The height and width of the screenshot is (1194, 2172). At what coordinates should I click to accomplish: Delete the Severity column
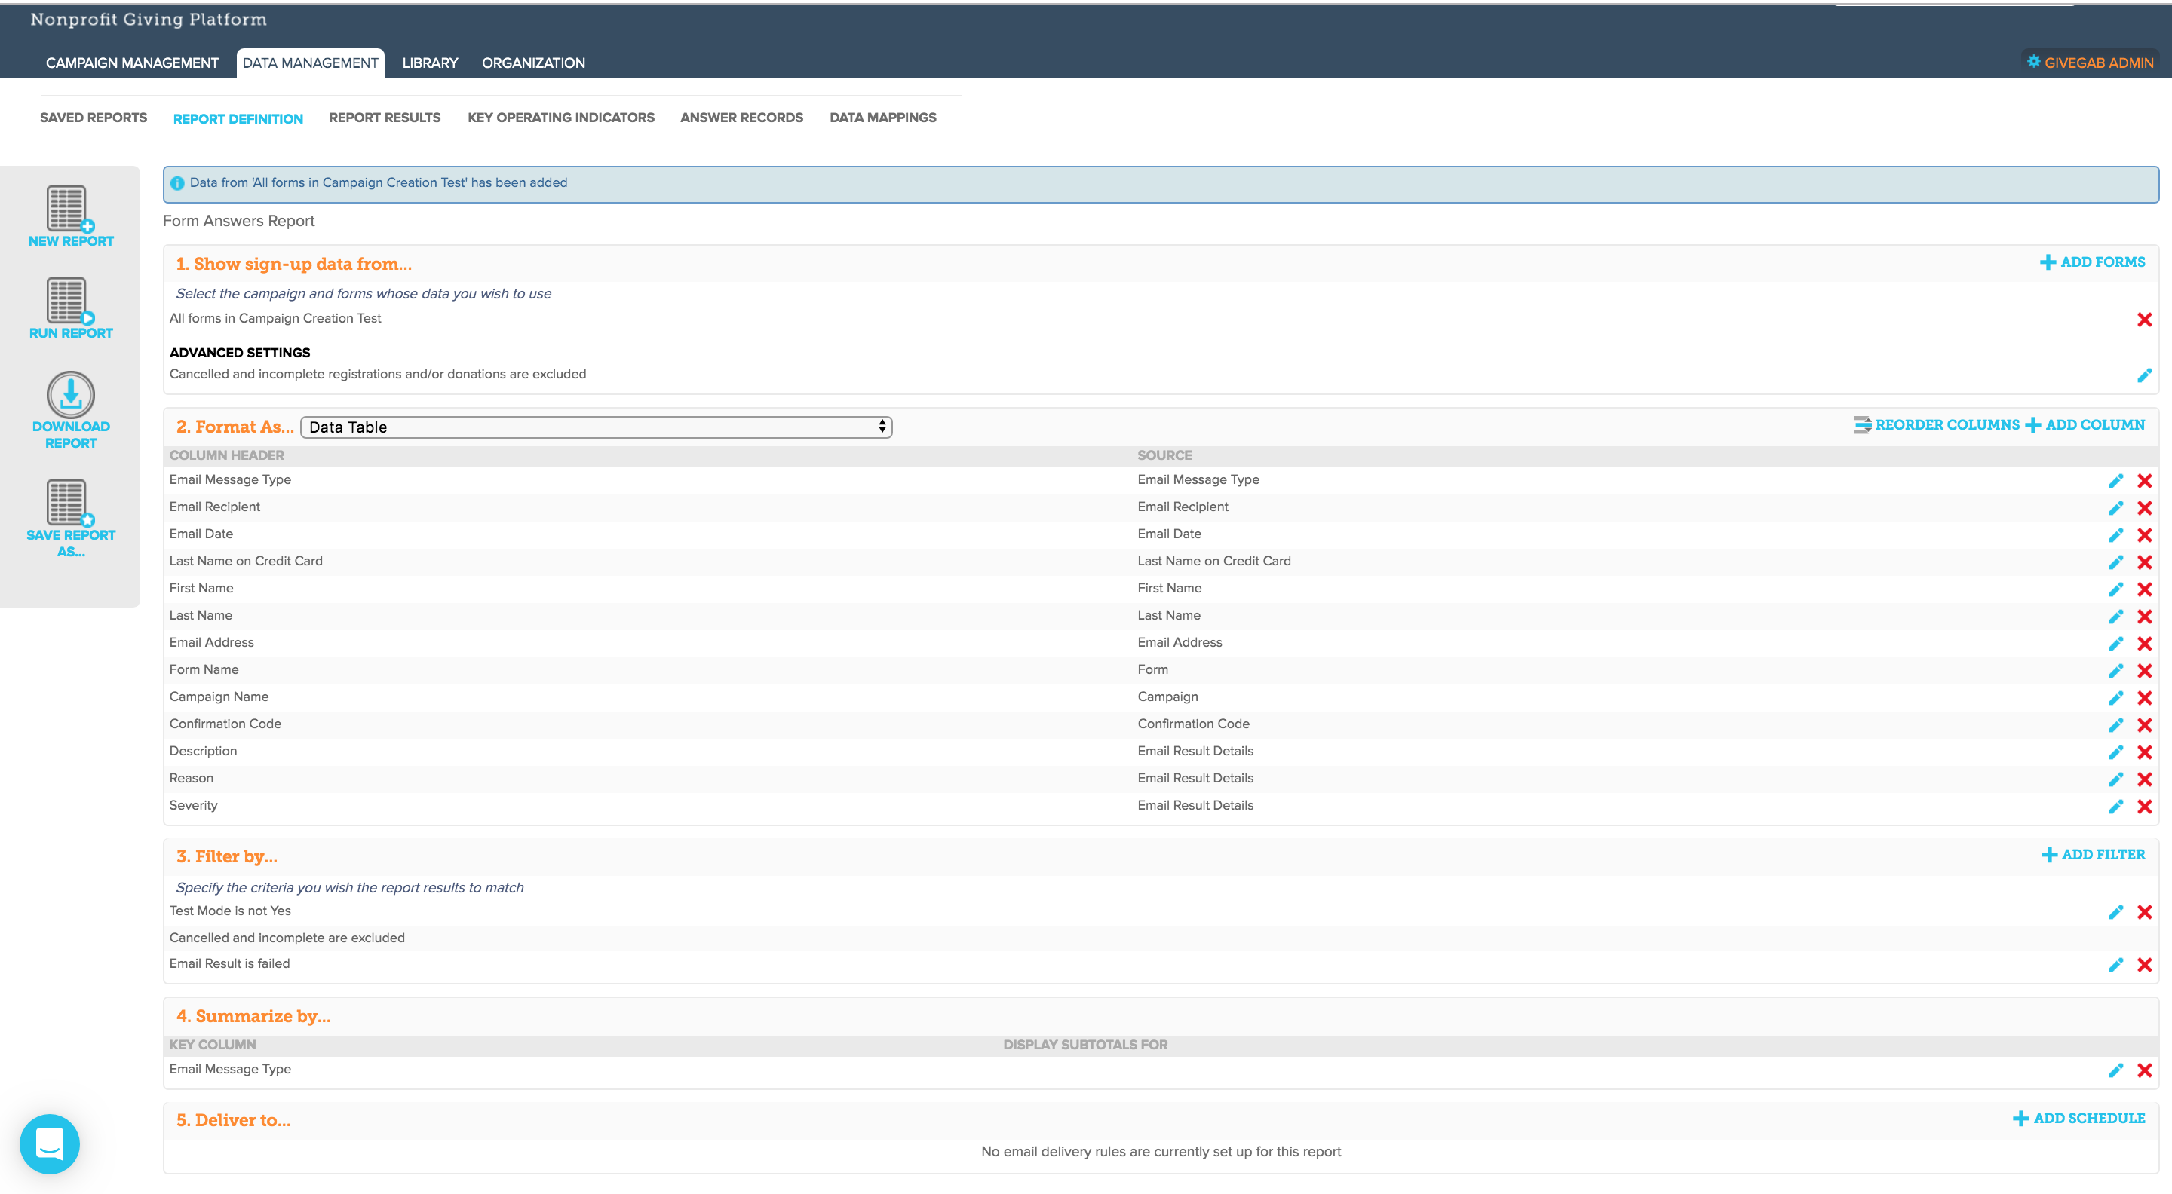click(x=2144, y=807)
